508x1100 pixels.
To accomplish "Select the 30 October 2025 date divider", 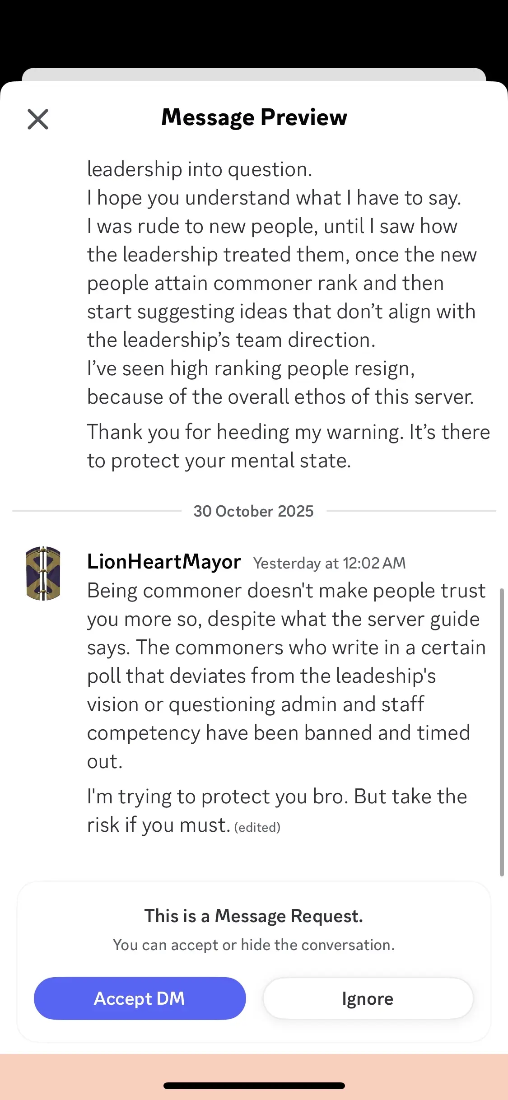I will [x=253, y=511].
